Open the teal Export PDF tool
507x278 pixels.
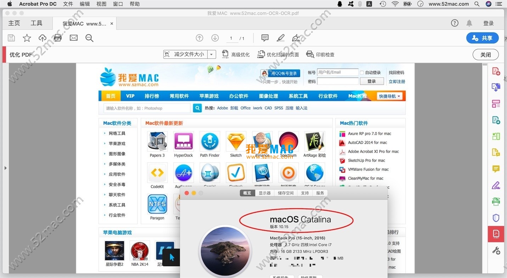click(x=496, y=120)
